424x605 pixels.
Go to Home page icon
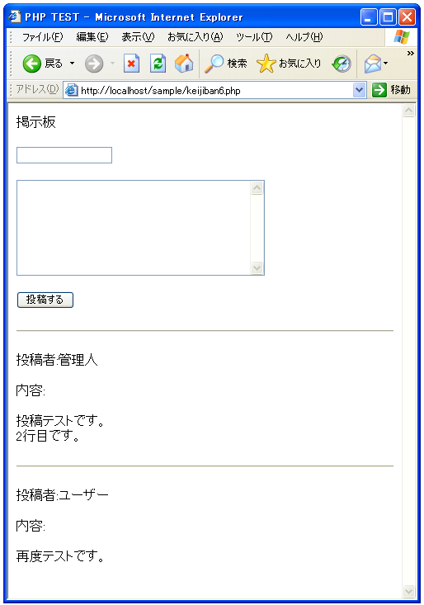click(x=184, y=64)
